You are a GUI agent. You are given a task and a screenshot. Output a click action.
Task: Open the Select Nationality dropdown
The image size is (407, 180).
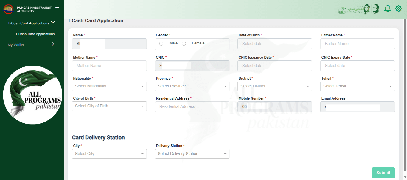[x=109, y=86]
